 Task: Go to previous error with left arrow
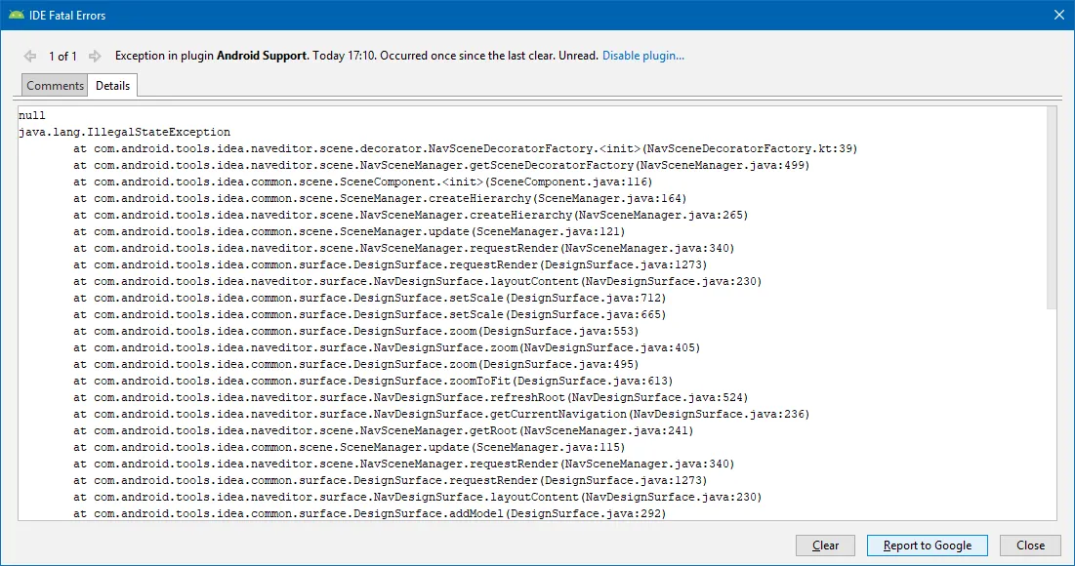pos(30,57)
